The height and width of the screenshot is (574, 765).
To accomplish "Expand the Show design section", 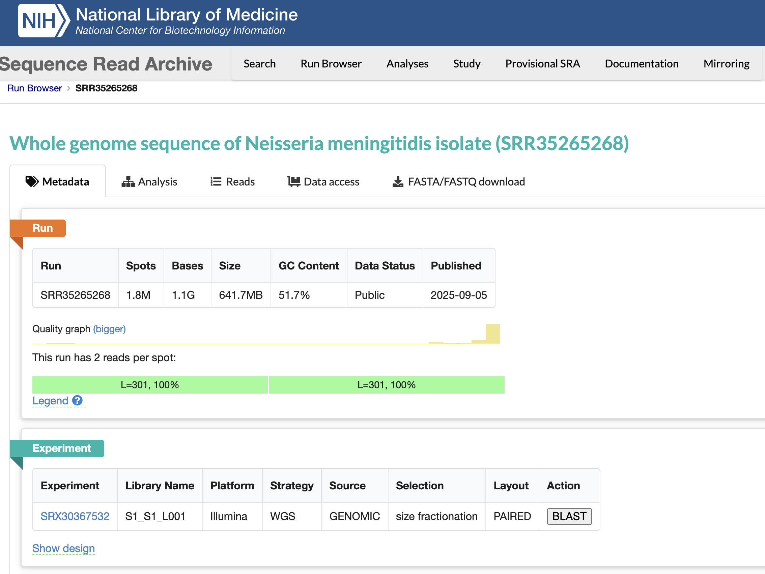I will (x=63, y=548).
